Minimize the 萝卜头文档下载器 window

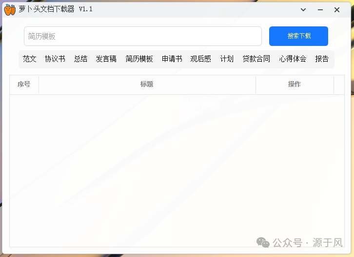click(320, 10)
